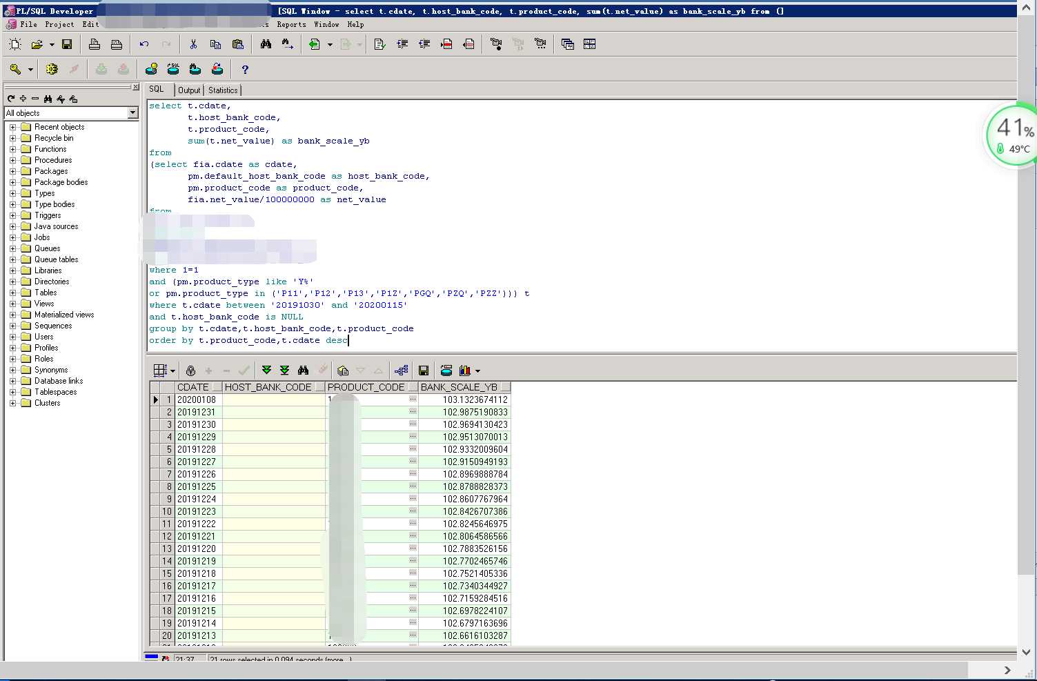Image resolution: width=1037 pixels, height=681 pixels.
Task: Open the grid select layout dropdown arrow
Action: [x=172, y=371]
